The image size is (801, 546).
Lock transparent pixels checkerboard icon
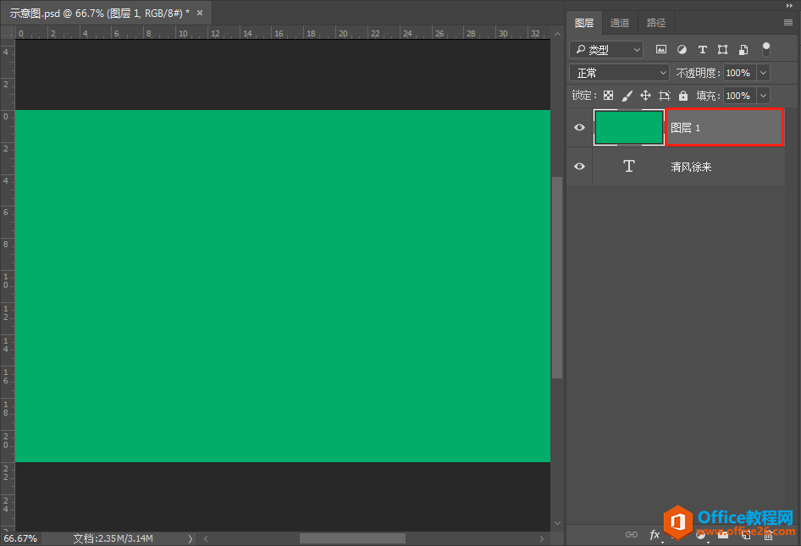pyautogui.click(x=608, y=96)
